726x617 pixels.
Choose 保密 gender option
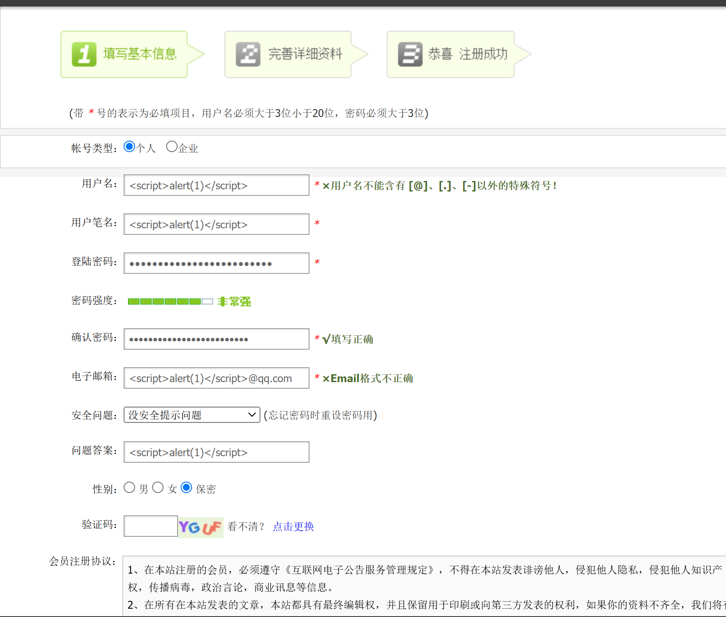[186, 487]
